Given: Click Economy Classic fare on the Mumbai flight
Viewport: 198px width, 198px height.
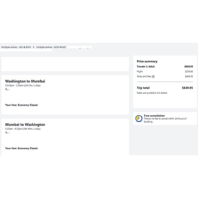Looking at the screenshot, I should [x=22, y=148].
